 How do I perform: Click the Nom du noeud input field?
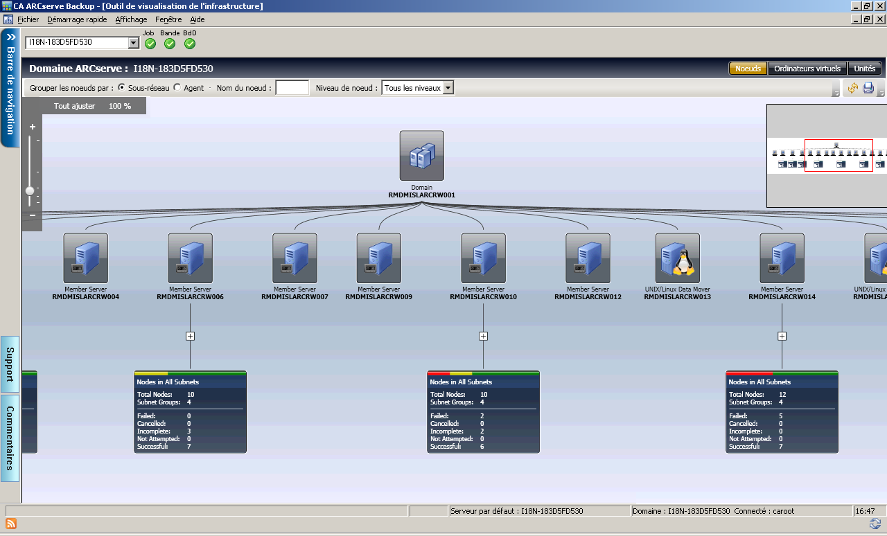click(292, 88)
